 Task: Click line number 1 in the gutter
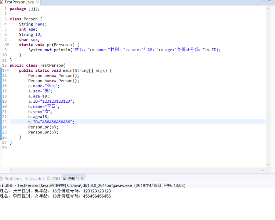(6, 9)
